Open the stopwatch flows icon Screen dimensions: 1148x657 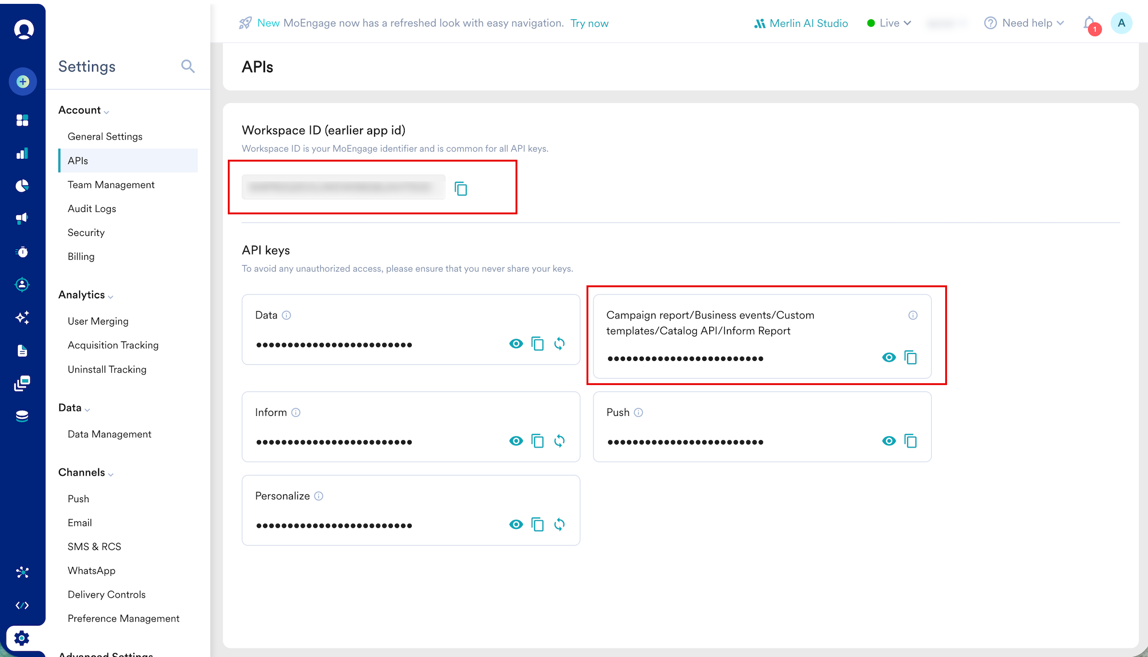(23, 252)
